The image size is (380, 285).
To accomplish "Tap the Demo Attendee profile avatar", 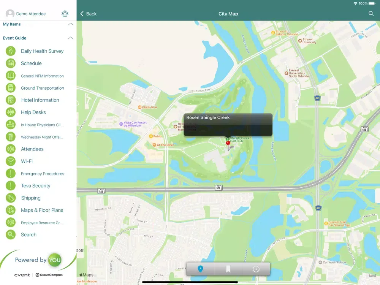I will pos(10,14).
